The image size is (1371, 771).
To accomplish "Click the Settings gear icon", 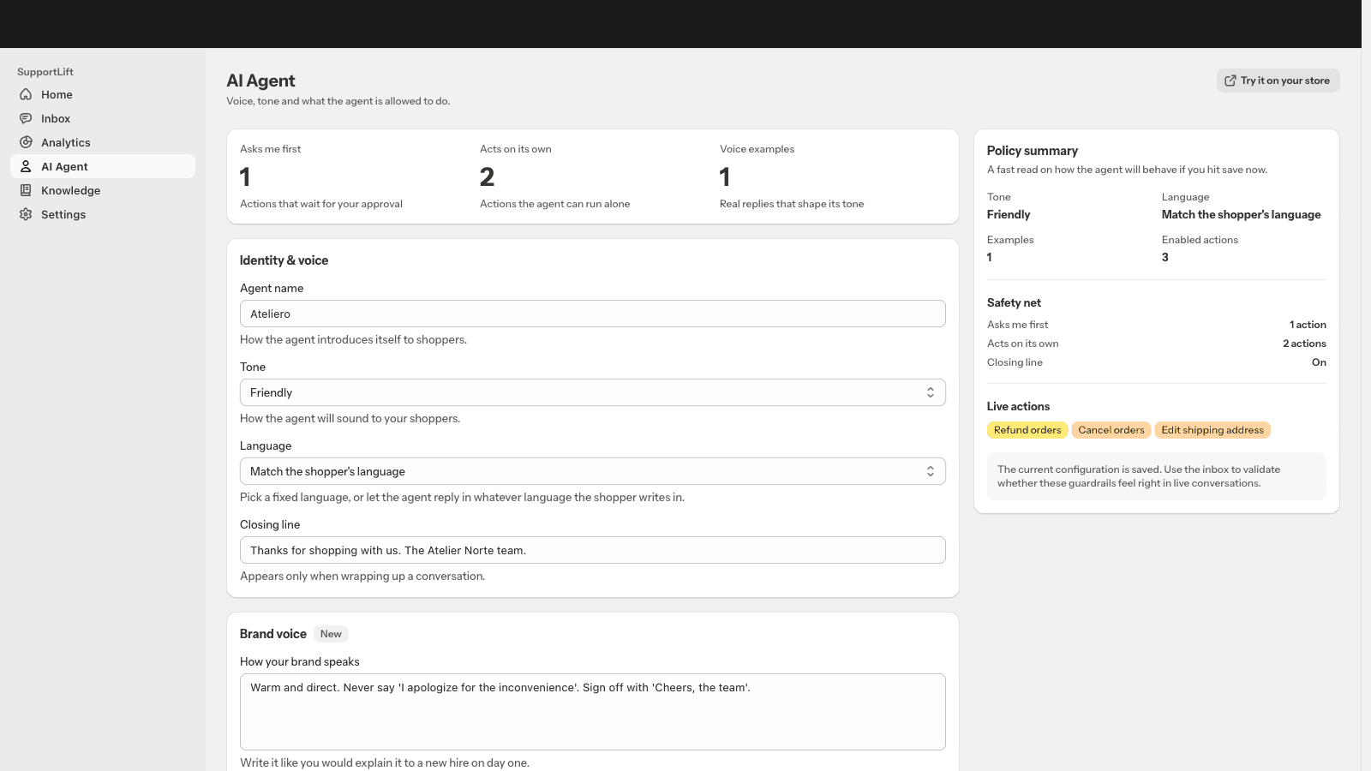I will tap(26, 214).
